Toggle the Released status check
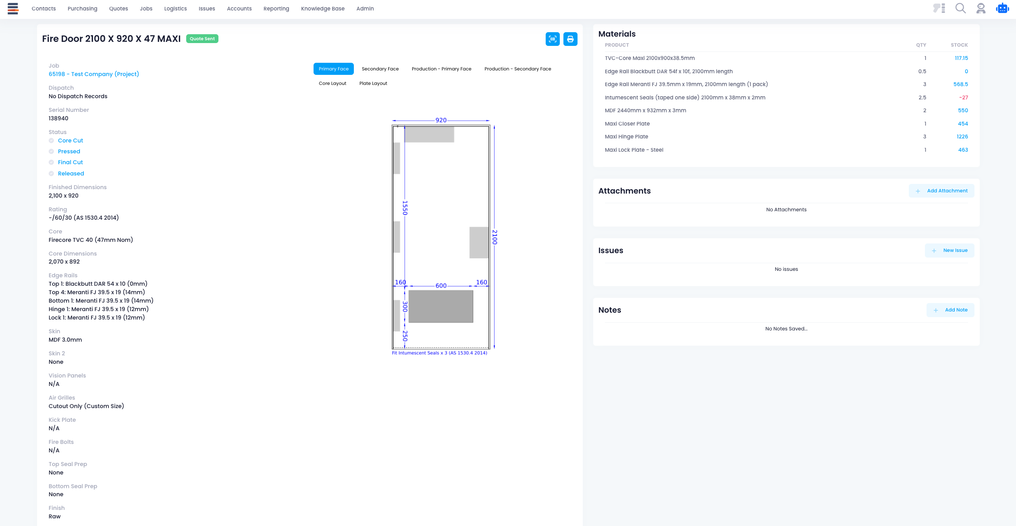The height and width of the screenshot is (526, 1016). pyautogui.click(x=51, y=173)
